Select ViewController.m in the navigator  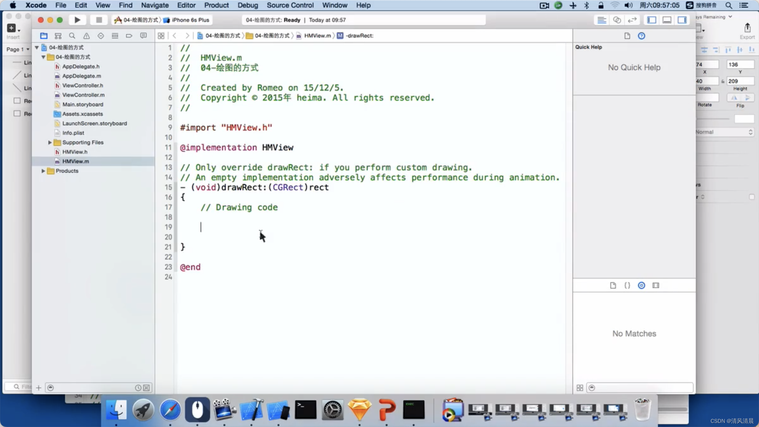tap(83, 95)
